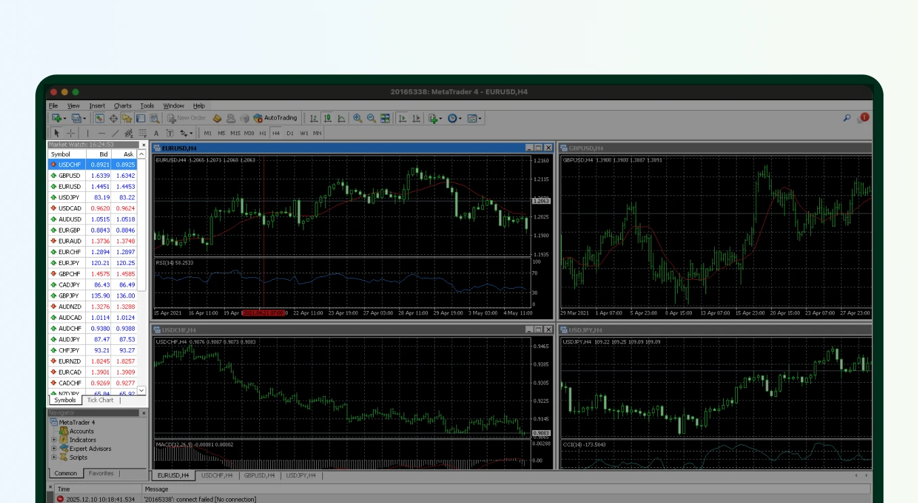The image size is (918, 503).
Task: Expand Indicators in the Navigator
Action: [53, 439]
